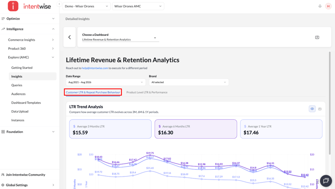Select the Average 3 Months LTR card
This screenshot has height=189, width=335.
point(110,129)
